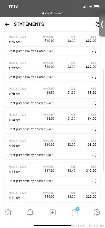Tap the onlyfans.com address bar
This screenshot has width=105, height=228.
coord(52,13)
